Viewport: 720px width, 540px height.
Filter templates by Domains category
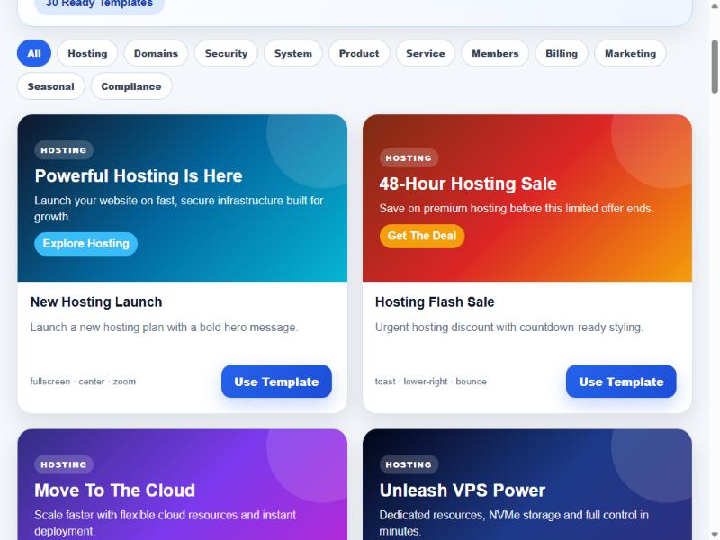click(156, 53)
